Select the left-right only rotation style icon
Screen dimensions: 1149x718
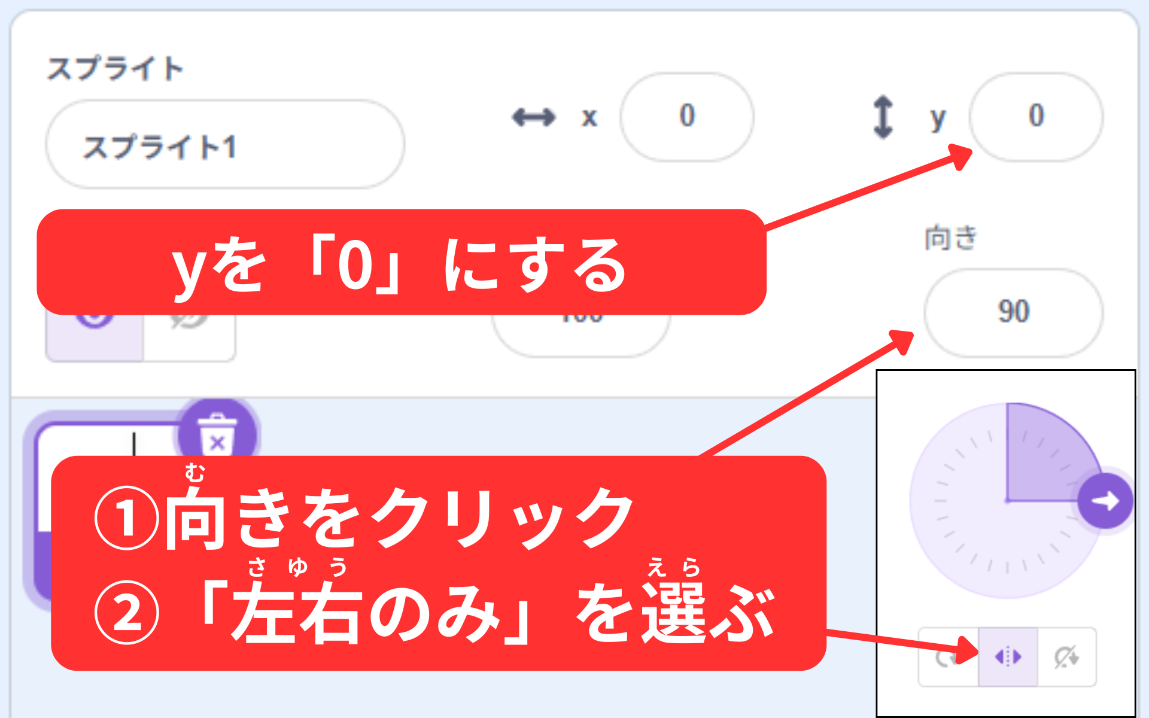[1008, 657]
